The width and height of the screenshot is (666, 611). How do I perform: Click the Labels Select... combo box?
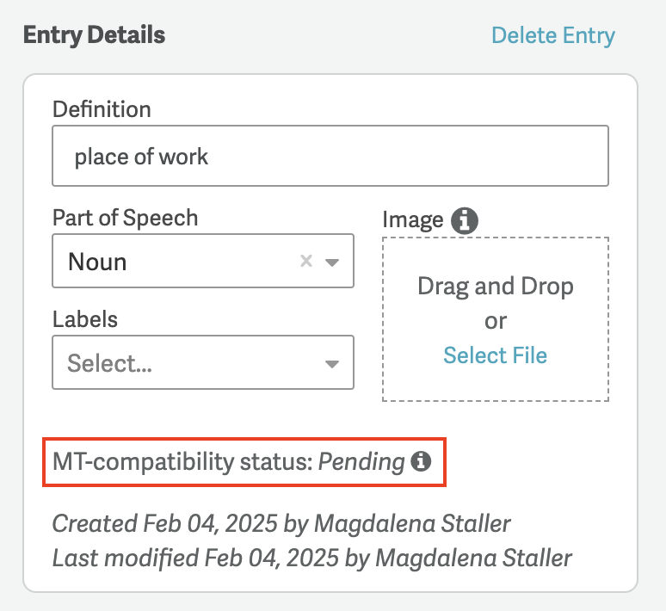tap(203, 362)
